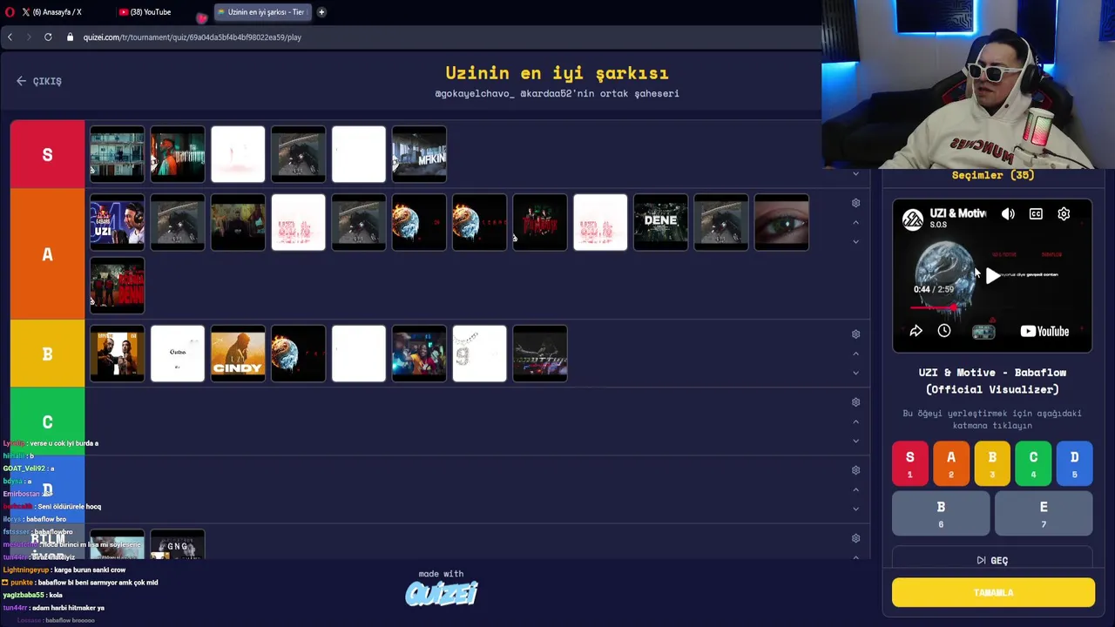Click the watch later clock icon
The image size is (1115, 627).
[943, 331]
